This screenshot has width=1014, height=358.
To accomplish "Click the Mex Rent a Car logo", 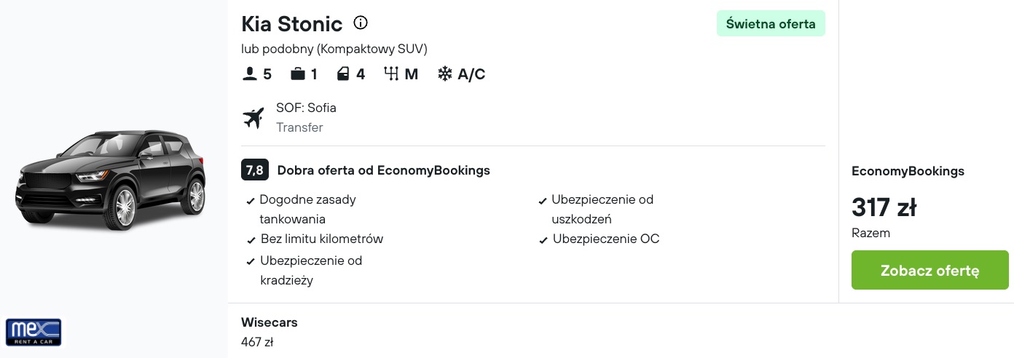I will point(34,332).
